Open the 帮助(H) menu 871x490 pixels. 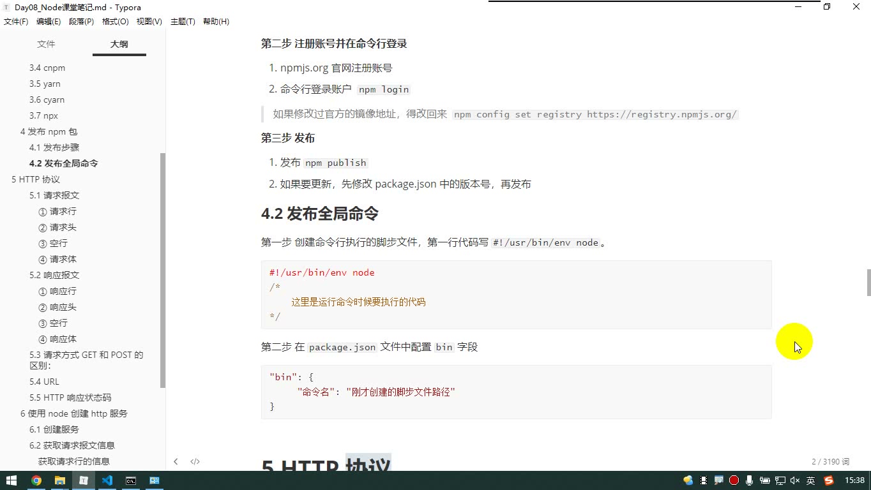(216, 22)
